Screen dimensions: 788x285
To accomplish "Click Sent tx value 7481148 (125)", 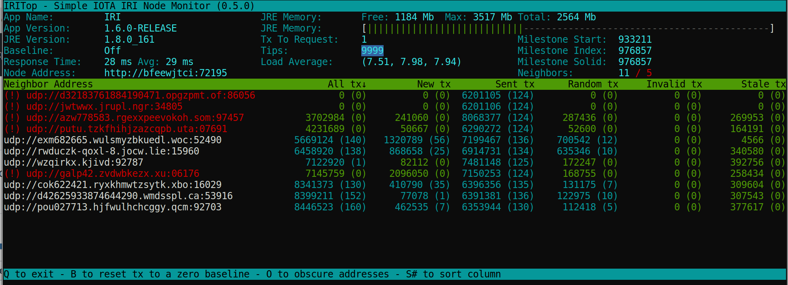I will [x=498, y=162].
